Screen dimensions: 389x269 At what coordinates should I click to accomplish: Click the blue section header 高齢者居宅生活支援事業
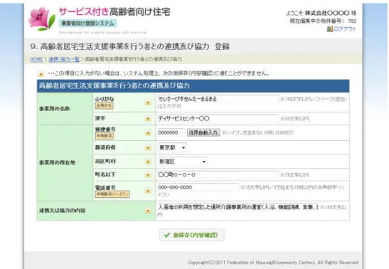pyautogui.click(x=193, y=86)
